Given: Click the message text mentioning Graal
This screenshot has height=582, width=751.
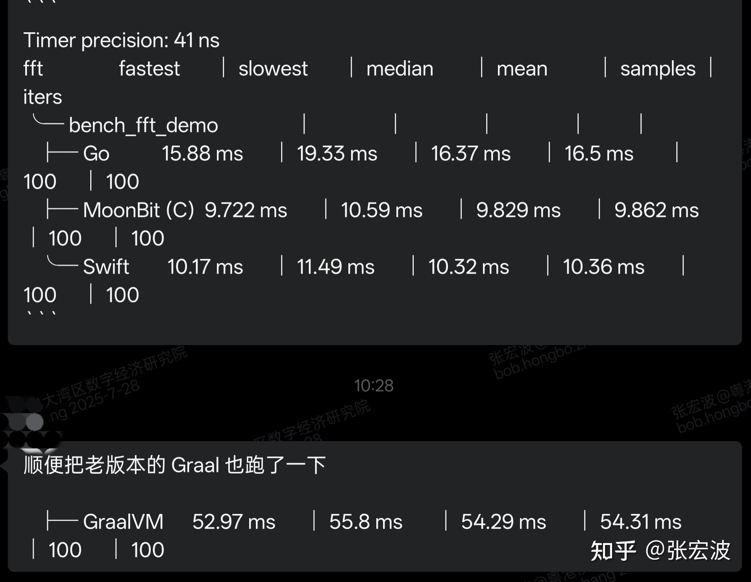Looking at the screenshot, I should tap(174, 465).
